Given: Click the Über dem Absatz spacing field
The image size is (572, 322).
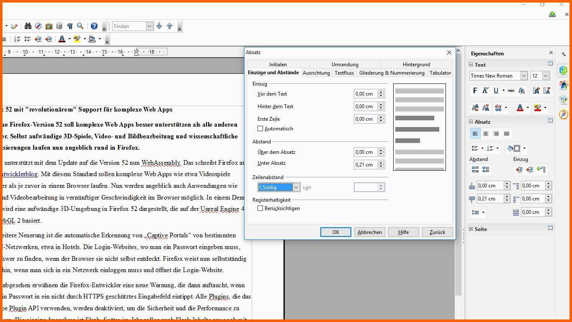Looking at the screenshot, I should click(366, 152).
